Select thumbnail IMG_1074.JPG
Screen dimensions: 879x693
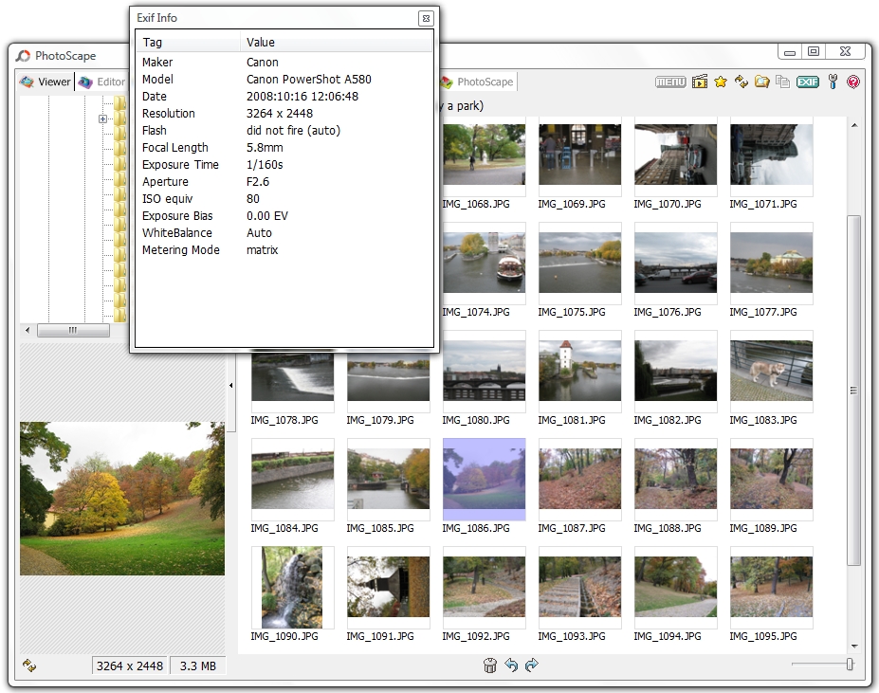[485, 263]
